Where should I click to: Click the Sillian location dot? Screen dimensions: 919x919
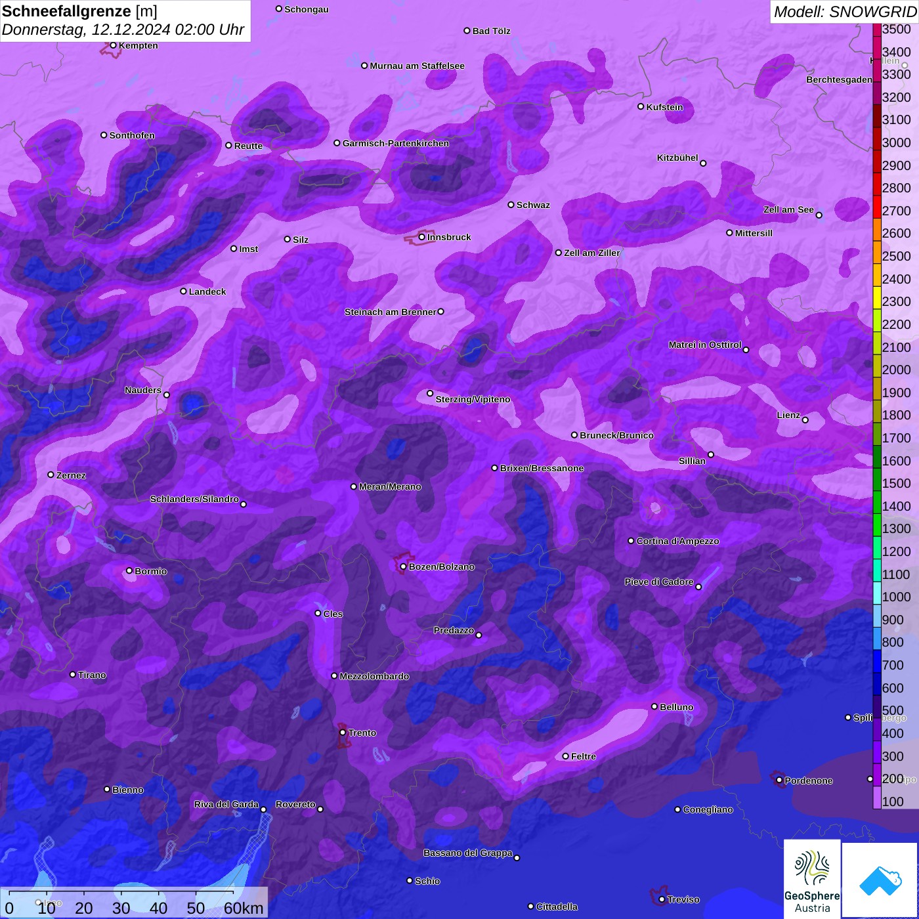pos(711,454)
